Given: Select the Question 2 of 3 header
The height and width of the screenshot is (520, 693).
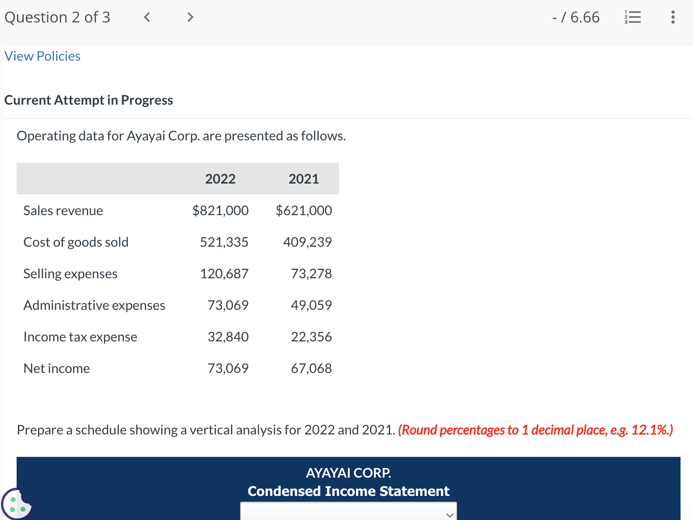Looking at the screenshot, I should coord(57,17).
